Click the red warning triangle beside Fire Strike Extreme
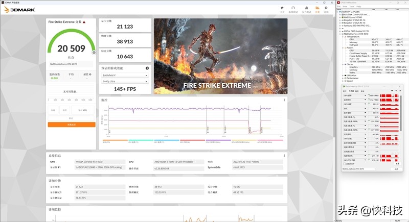This screenshot has height=222, width=409. (x=84, y=22)
